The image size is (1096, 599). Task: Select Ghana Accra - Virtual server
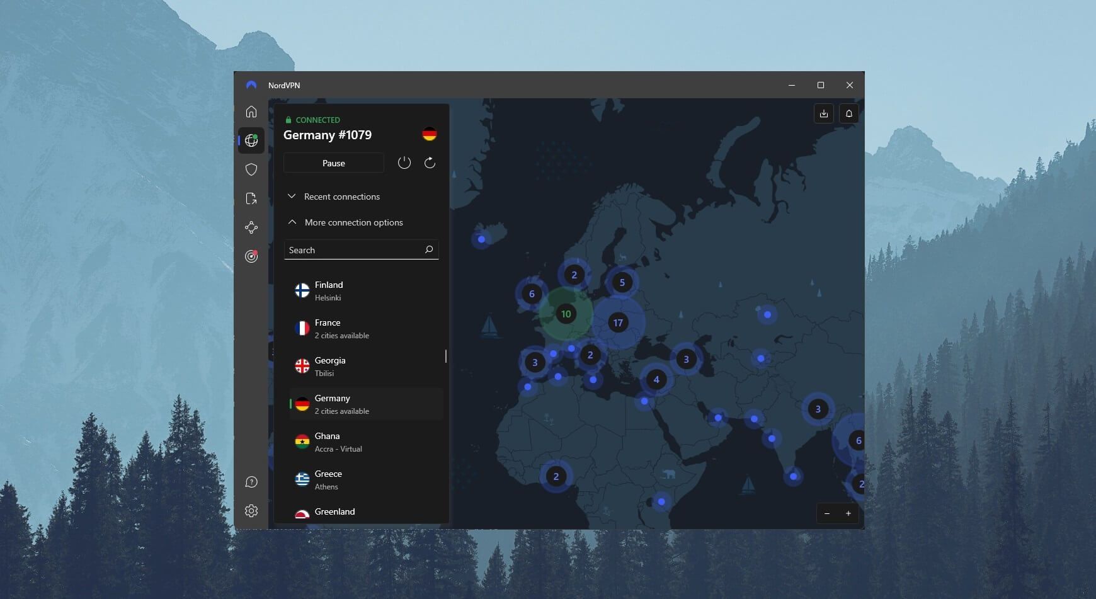(x=365, y=442)
